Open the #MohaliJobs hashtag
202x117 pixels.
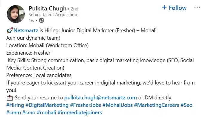click(117, 105)
